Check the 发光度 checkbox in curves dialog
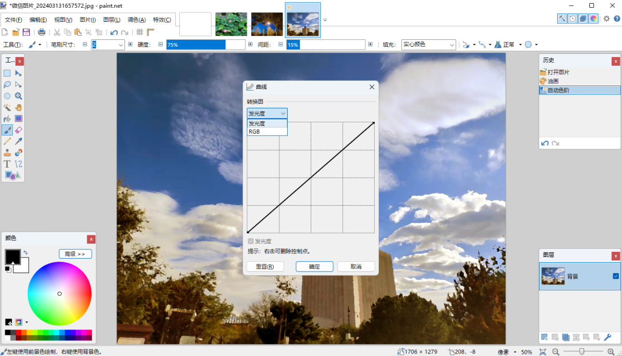The image size is (622, 356). [x=251, y=240]
